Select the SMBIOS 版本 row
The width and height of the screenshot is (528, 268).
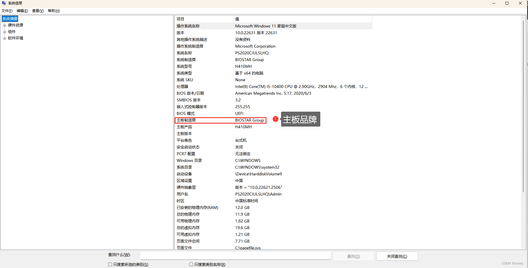[x=274, y=100]
